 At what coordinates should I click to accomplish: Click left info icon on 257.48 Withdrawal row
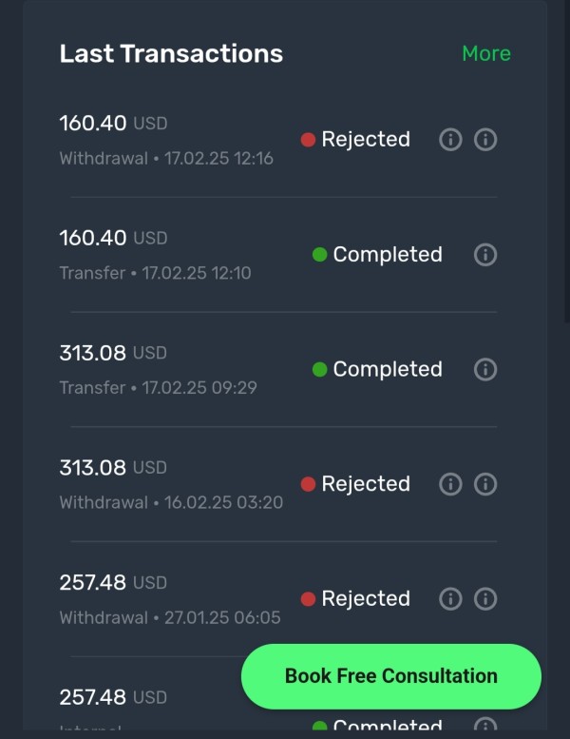click(x=450, y=599)
